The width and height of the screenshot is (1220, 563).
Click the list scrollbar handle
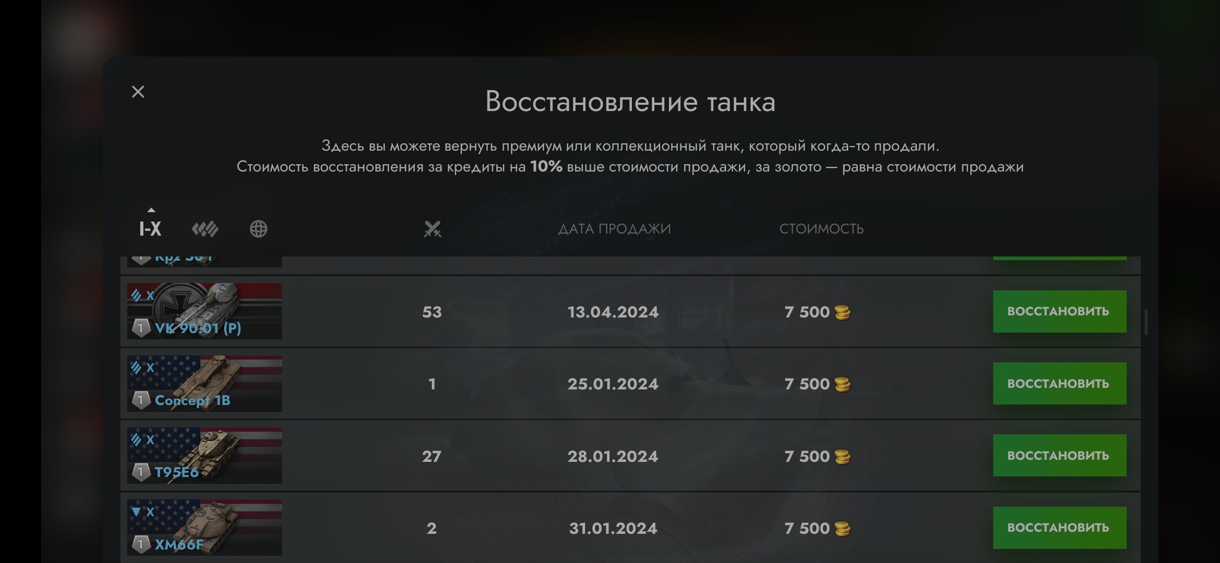[1146, 322]
